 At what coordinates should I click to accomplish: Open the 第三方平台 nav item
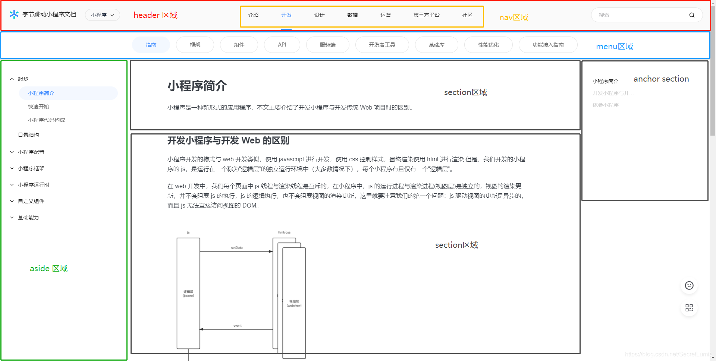pyautogui.click(x=426, y=15)
